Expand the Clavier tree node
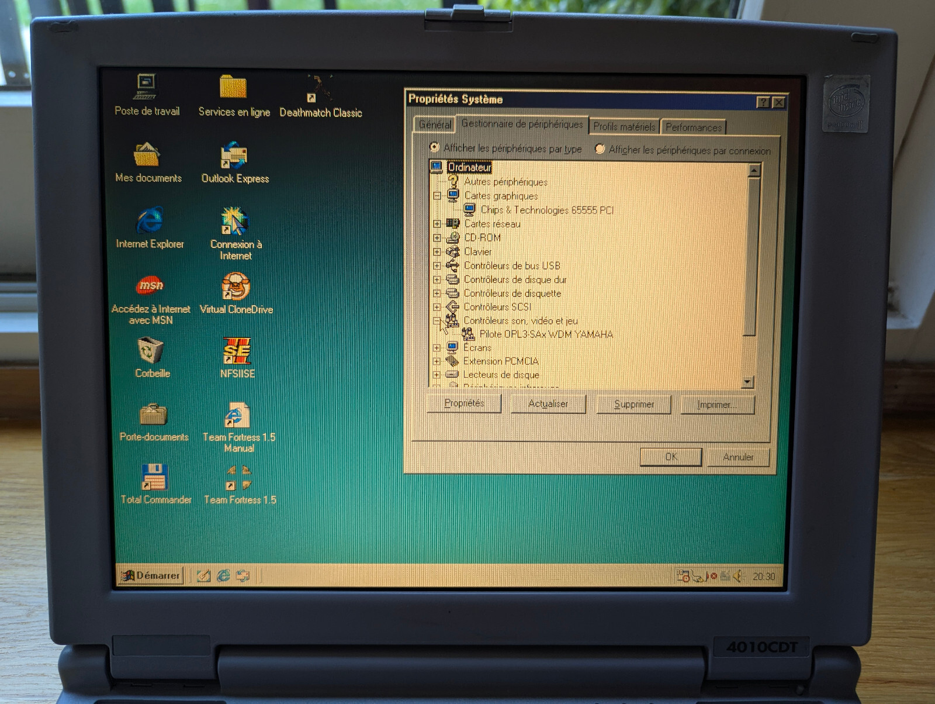This screenshot has height=704, width=935. (x=437, y=252)
